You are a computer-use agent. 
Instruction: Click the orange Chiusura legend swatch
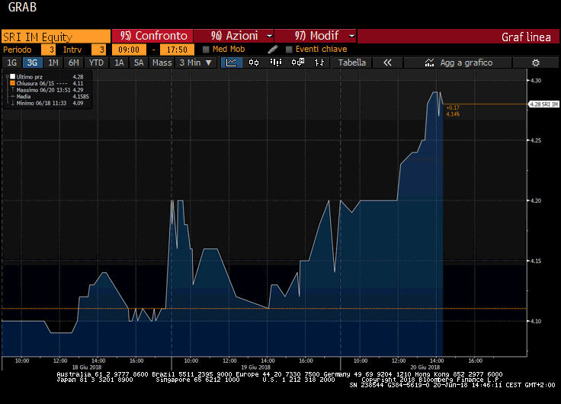tap(12, 83)
